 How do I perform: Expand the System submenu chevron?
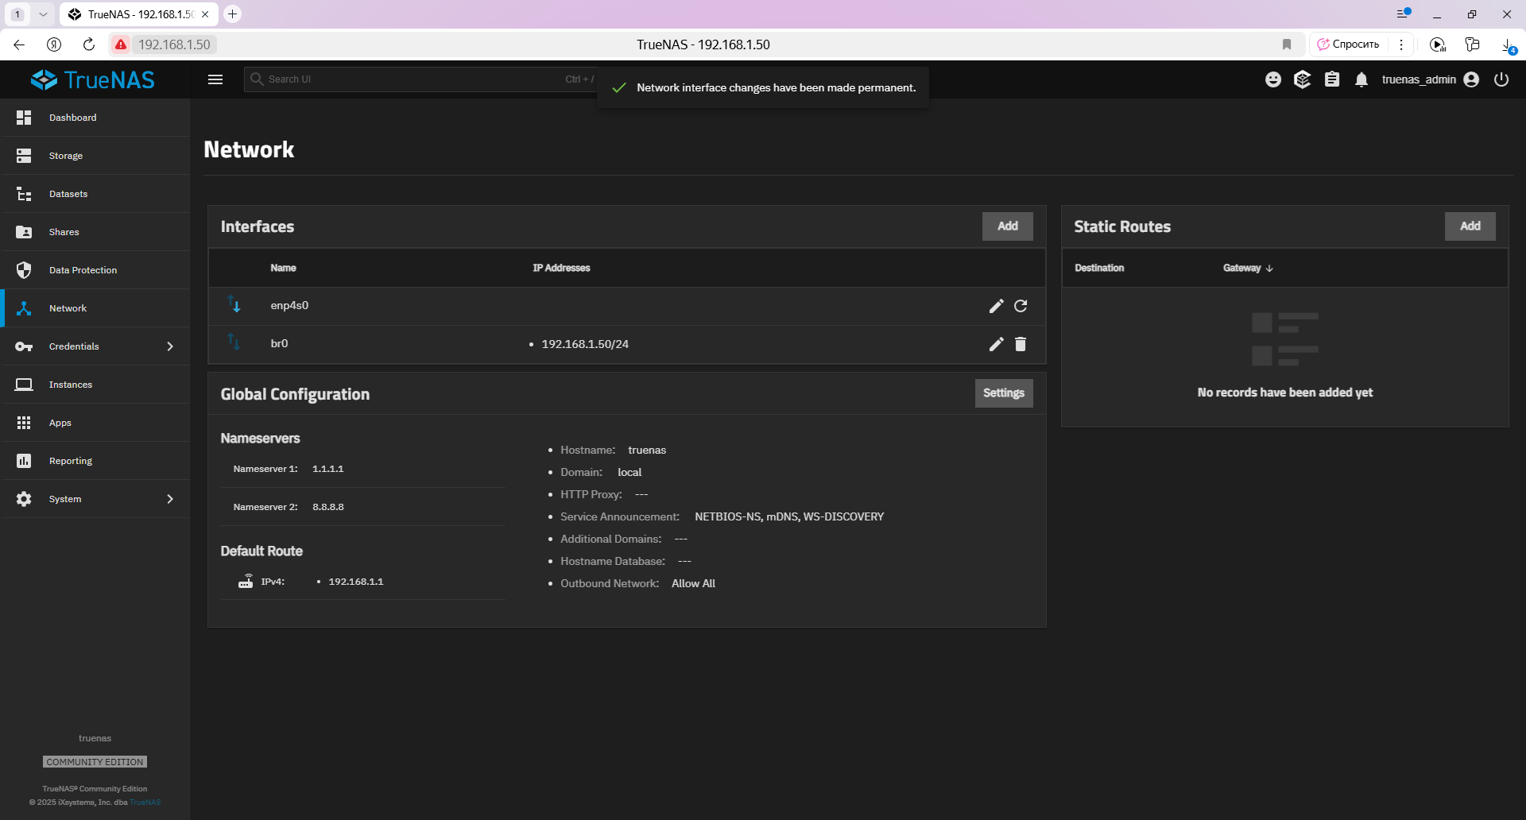coord(170,499)
